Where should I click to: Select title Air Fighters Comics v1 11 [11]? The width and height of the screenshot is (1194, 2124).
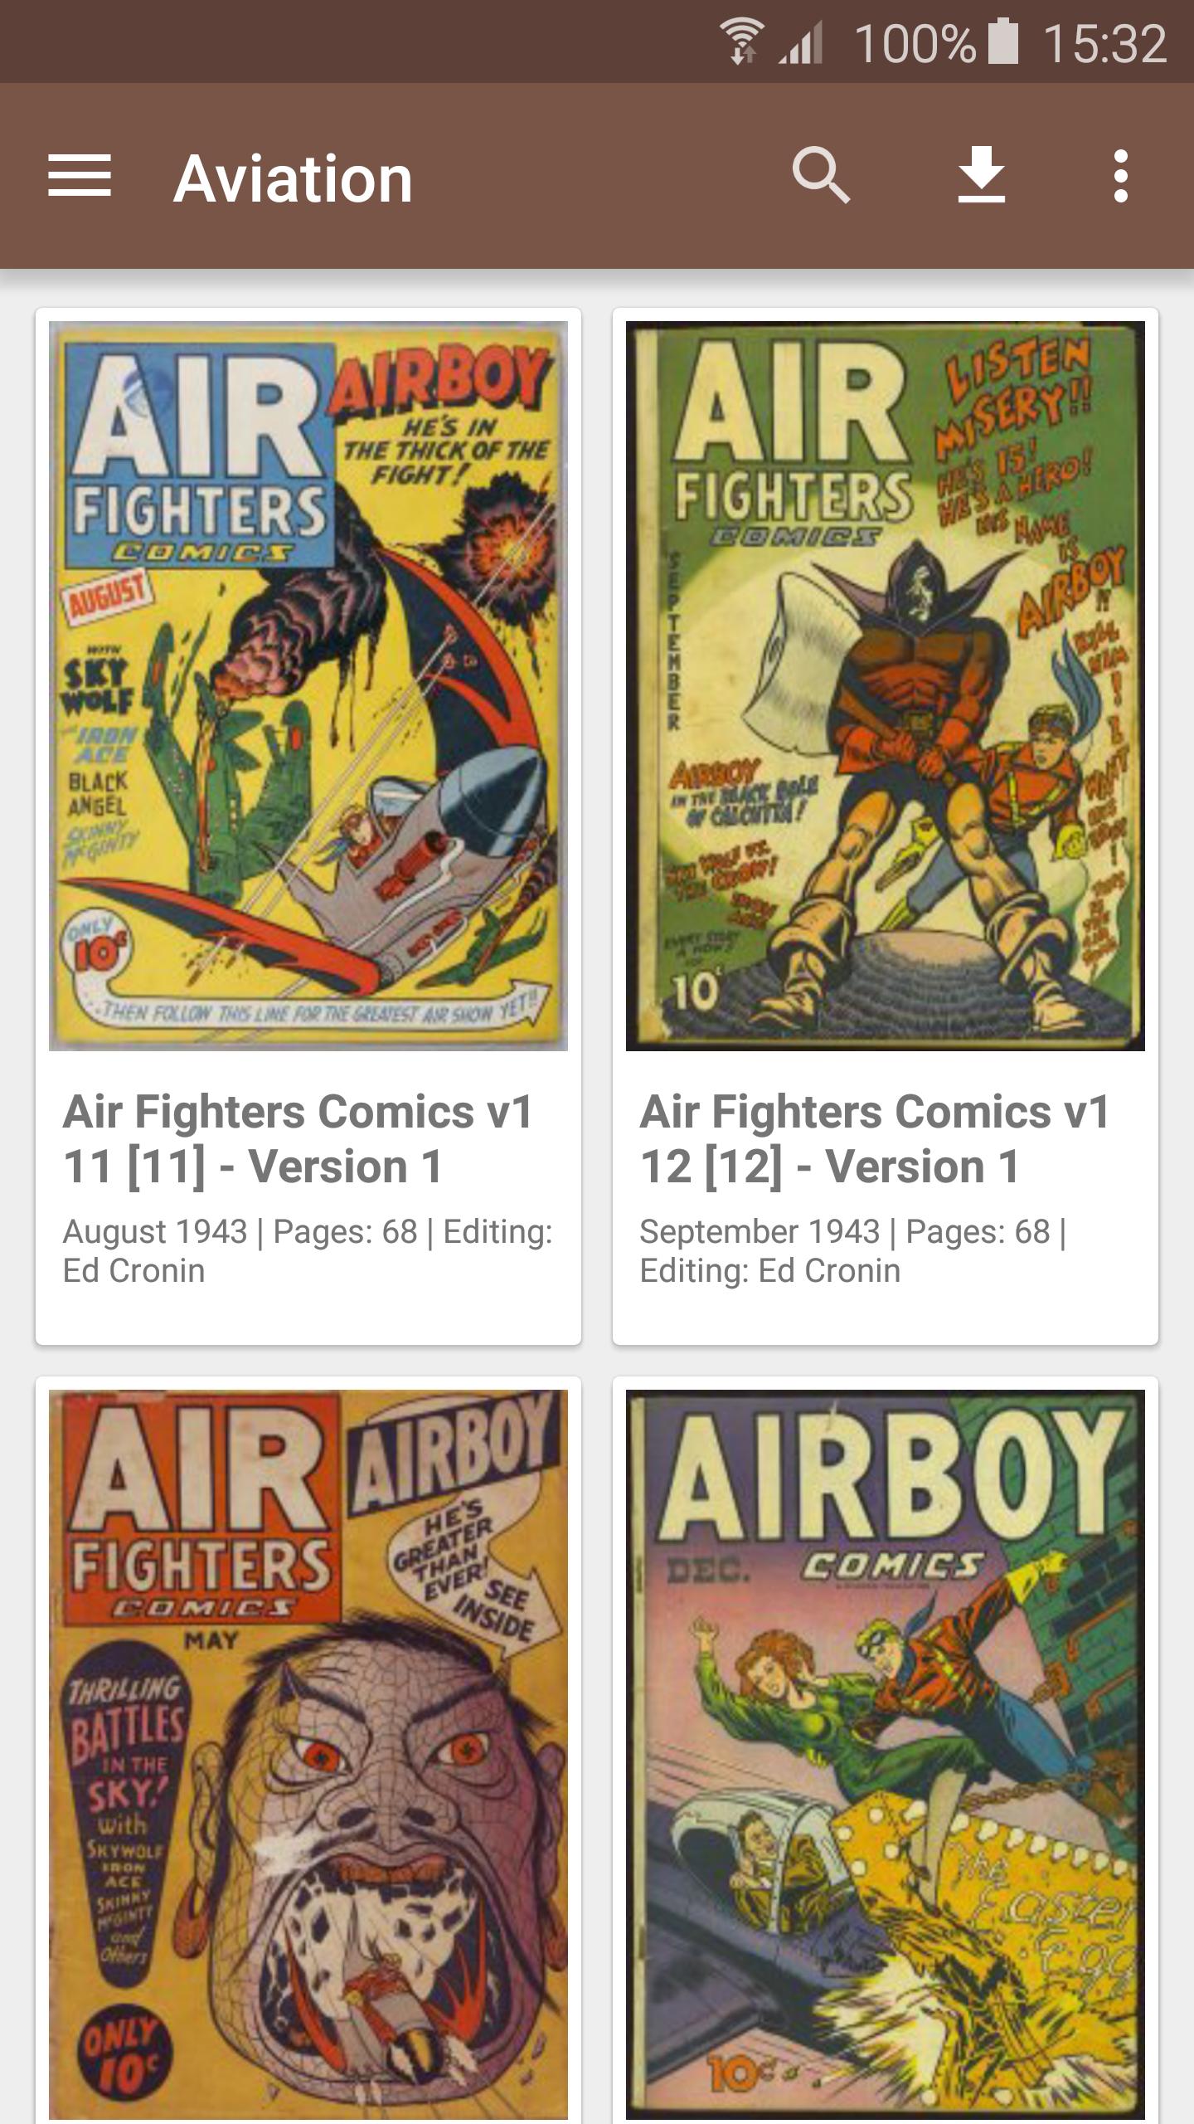point(298,1138)
